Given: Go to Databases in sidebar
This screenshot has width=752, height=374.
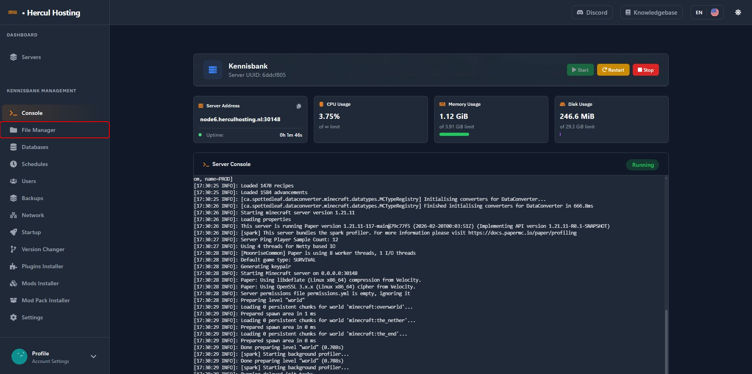Looking at the screenshot, I should [x=35, y=147].
